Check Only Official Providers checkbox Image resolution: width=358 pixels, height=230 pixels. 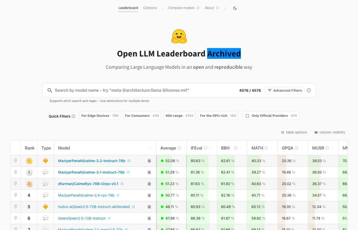(x=247, y=116)
